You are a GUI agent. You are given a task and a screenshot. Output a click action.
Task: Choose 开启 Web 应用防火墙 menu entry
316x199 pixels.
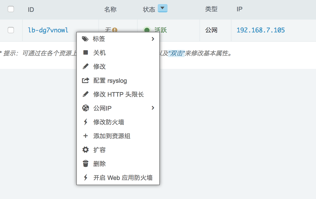click(123, 178)
